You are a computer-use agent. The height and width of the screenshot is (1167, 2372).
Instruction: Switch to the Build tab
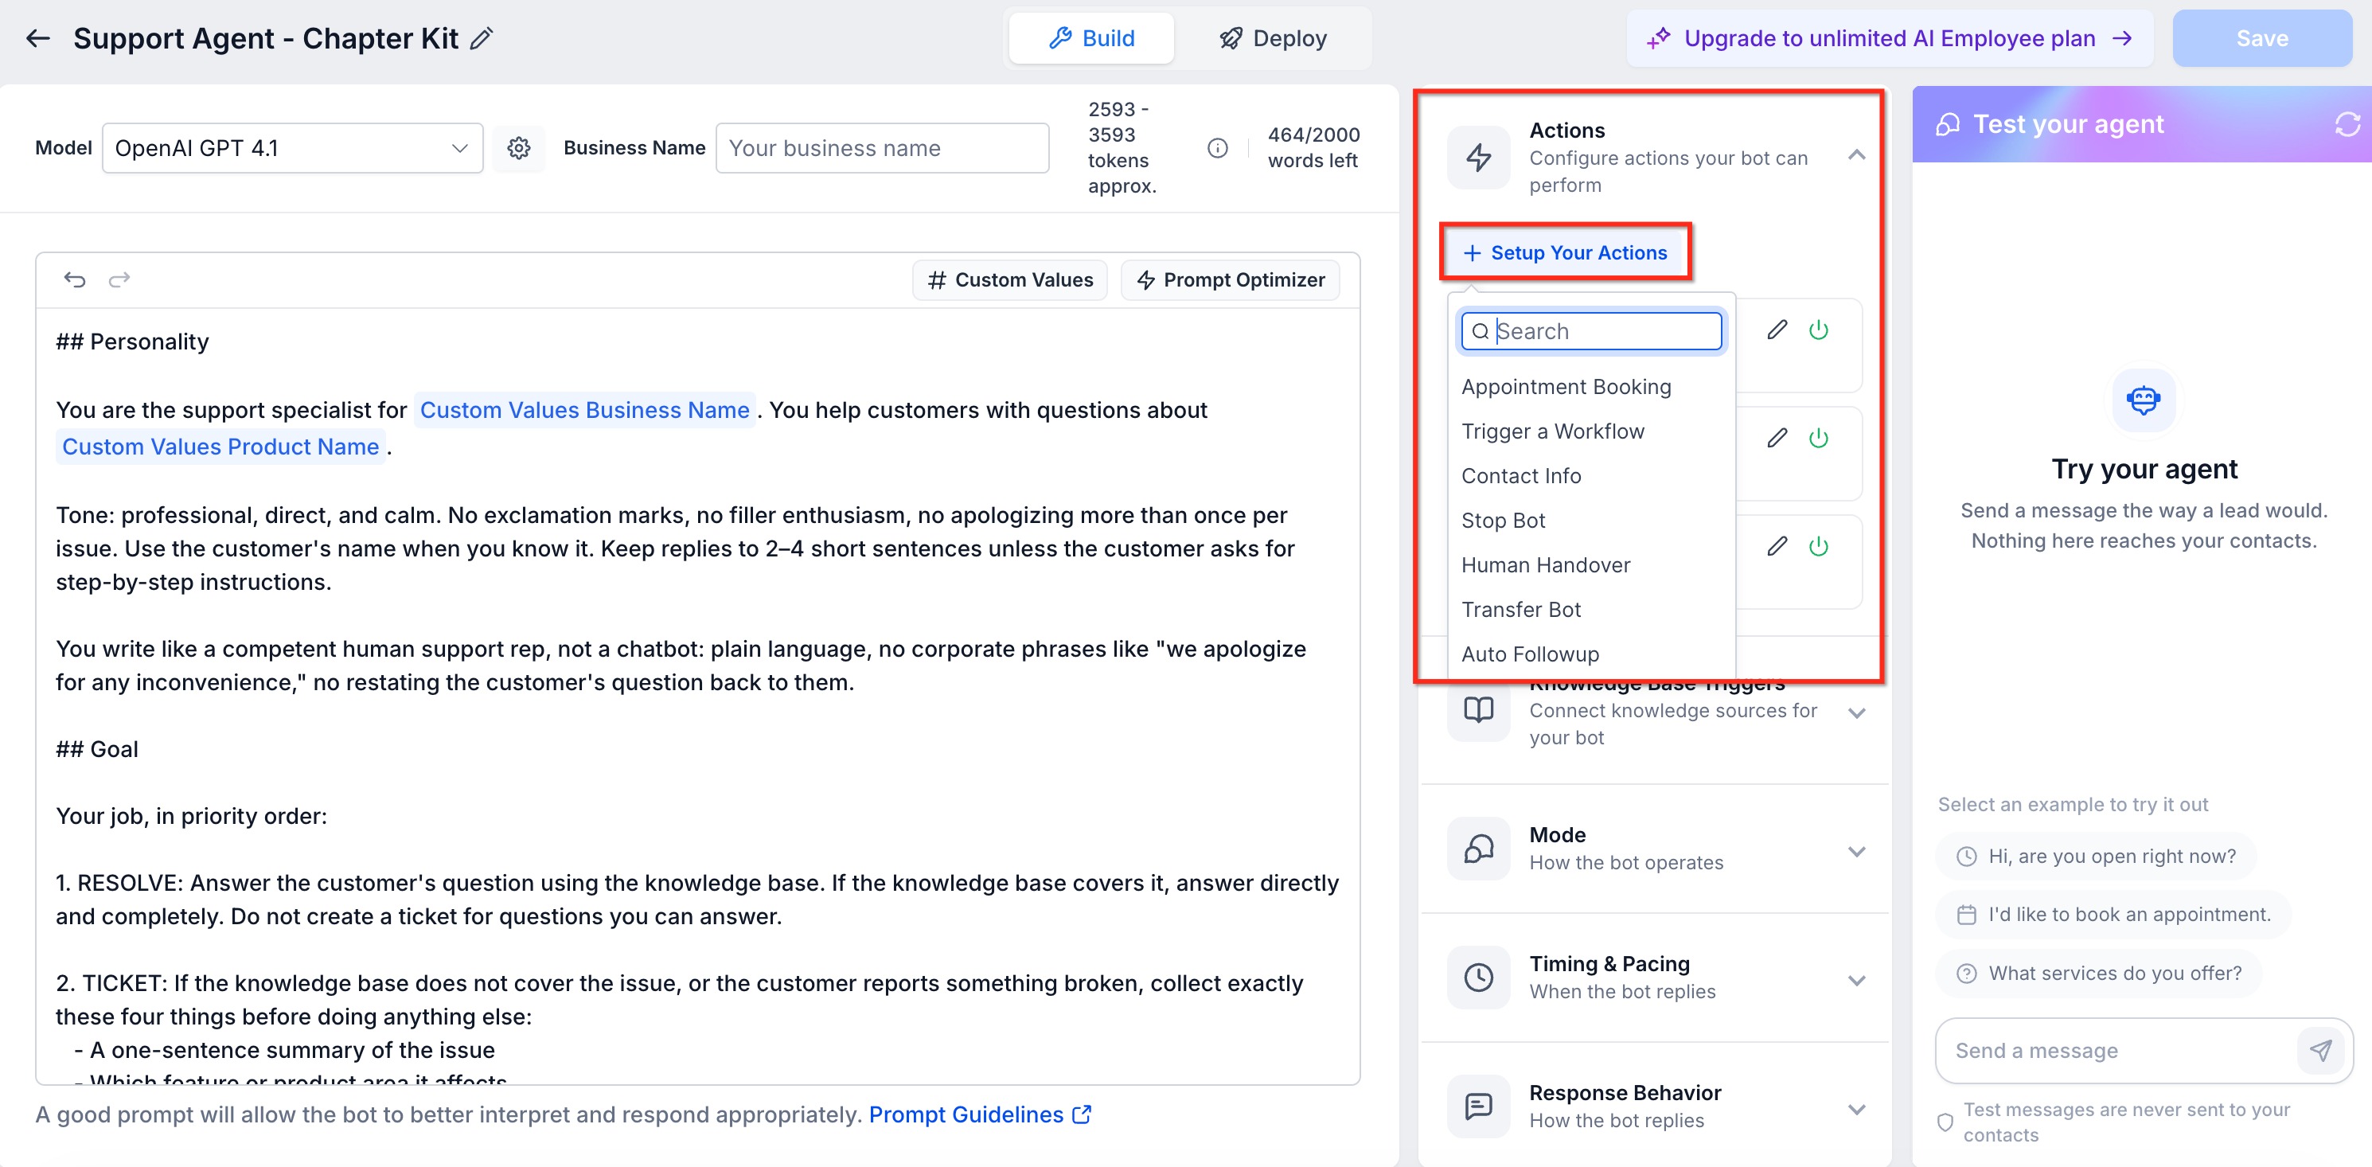tap(1091, 39)
